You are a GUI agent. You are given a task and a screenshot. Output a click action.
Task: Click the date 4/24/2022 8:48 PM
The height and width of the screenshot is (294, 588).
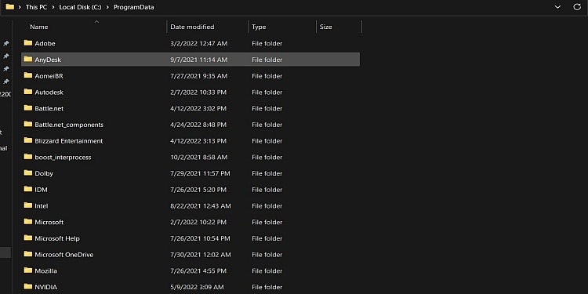(198, 125)
